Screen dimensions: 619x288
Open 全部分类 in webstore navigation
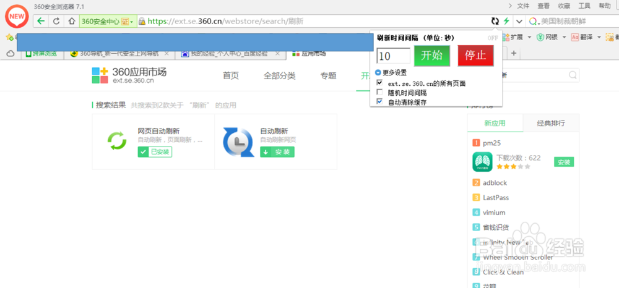pos(280,76)
